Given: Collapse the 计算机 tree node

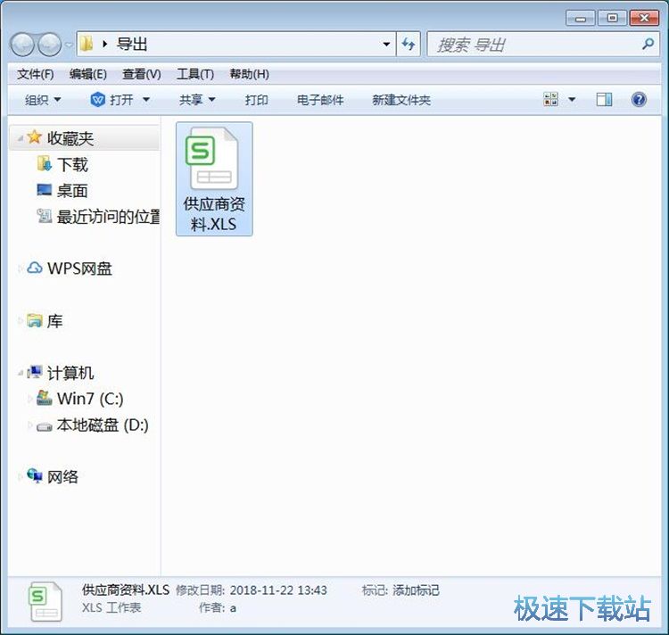Looking at the screenshot, I should 20,373.
